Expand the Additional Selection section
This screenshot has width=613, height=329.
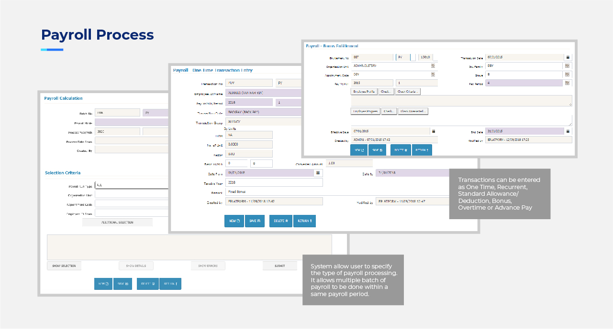(117, 223)
